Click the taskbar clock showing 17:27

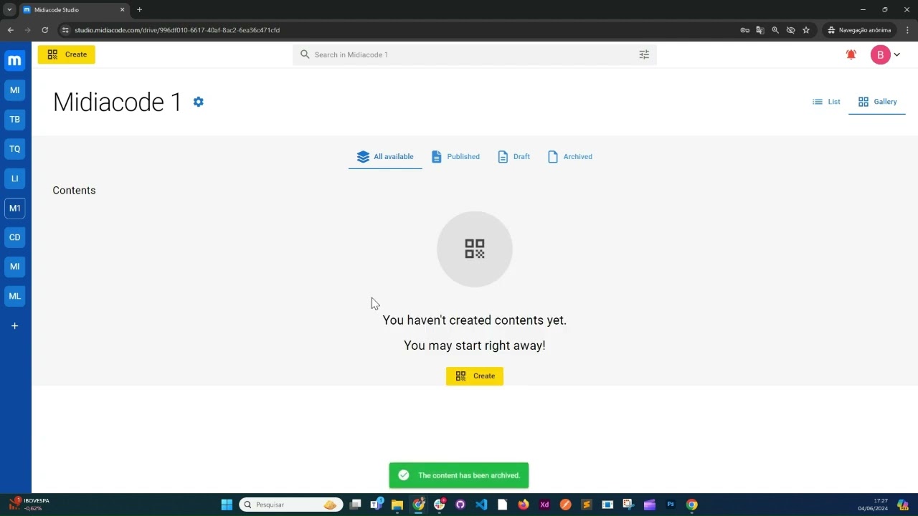(x=873, y=505)
